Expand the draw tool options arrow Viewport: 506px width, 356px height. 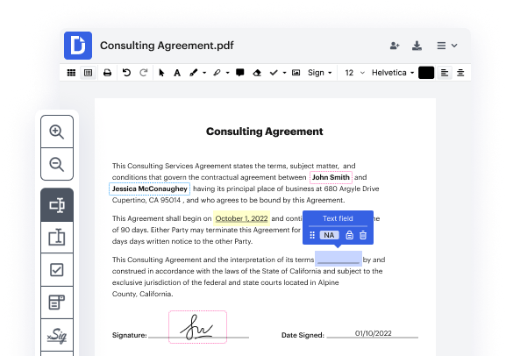(x=204, y=73)
